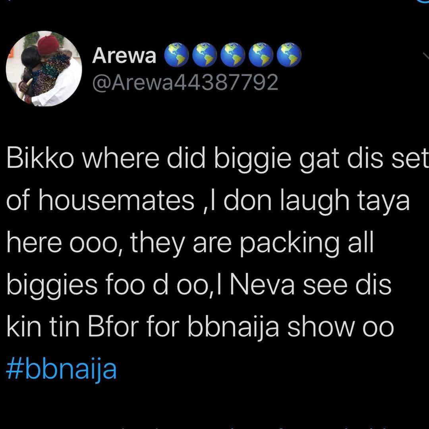Tap the line 'of housemates ,I don laugh taya'

pyautogui.click(x=208, y=202)
